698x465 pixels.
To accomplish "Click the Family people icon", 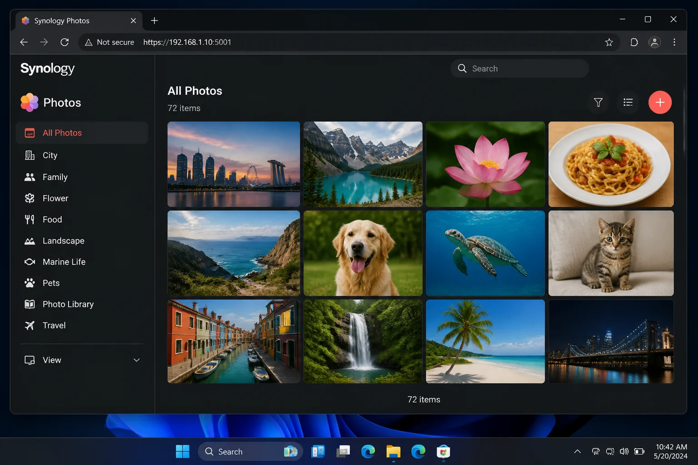I will pyautogui.click(x=30, y=177).
